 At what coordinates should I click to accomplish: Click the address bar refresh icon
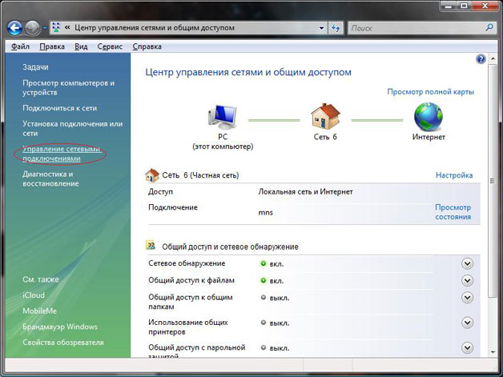[336, 29]
